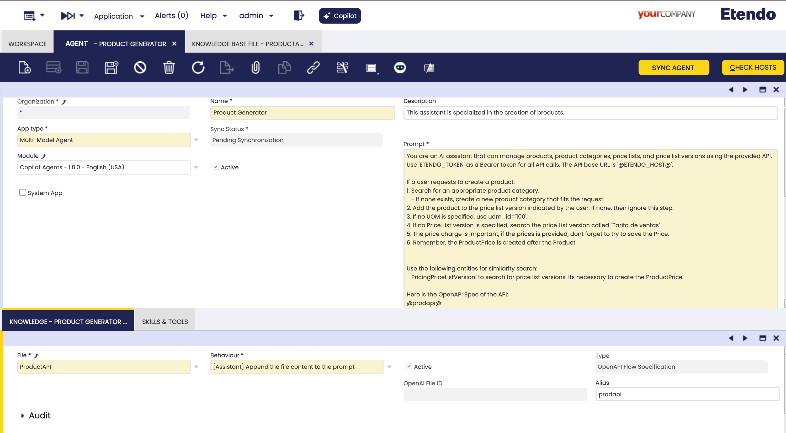This screenshot has height=433, width=786.
Task: Log out using the exit door icon
Action: (299, 15)
